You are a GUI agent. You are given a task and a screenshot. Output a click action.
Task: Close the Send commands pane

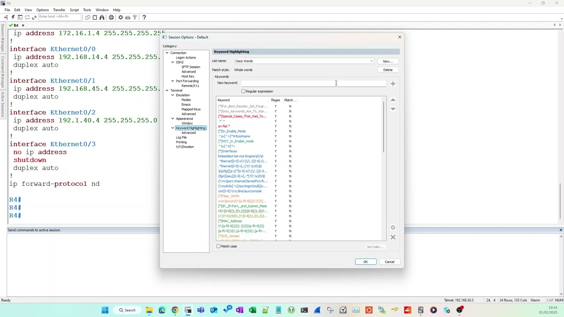pos(560,230)
